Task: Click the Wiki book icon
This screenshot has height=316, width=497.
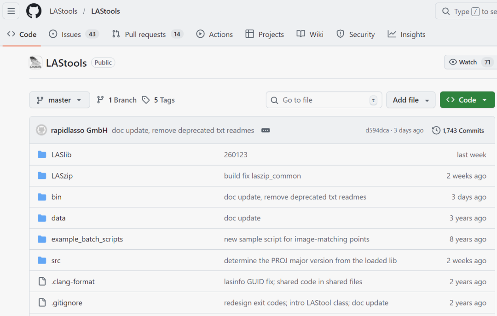Action: pyautogui.click(x=301, y=34)
